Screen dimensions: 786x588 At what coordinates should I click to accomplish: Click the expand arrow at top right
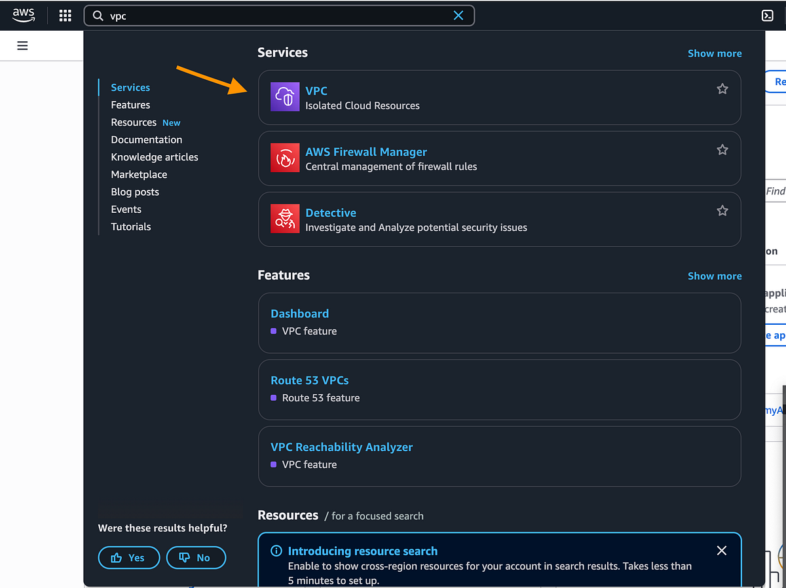coord(767,15)
